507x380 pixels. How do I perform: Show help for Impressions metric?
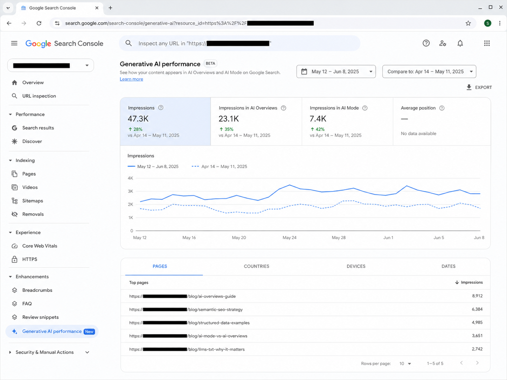coord(161,108)
